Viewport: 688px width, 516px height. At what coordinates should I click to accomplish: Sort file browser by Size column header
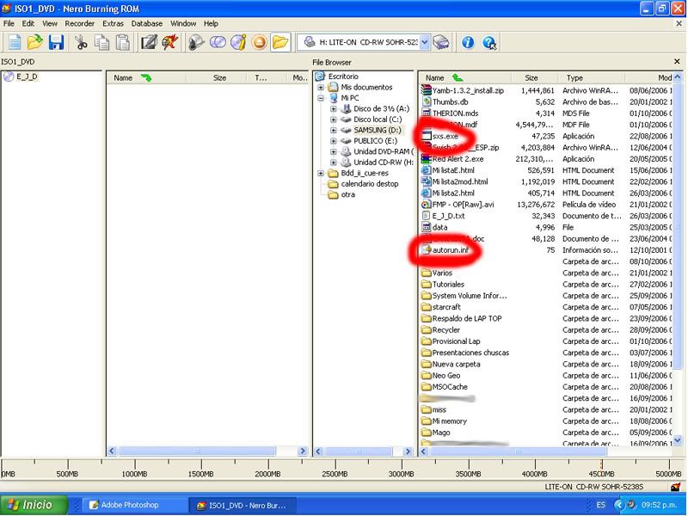tap(535, 77)
